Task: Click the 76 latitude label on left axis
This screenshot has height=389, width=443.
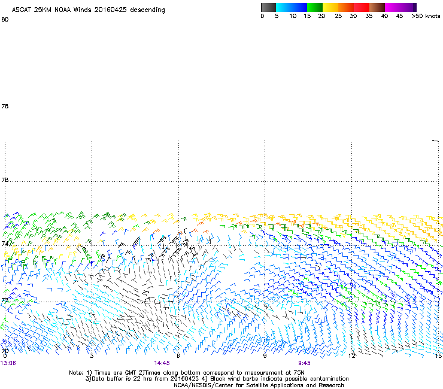Action: pos(5,180)
